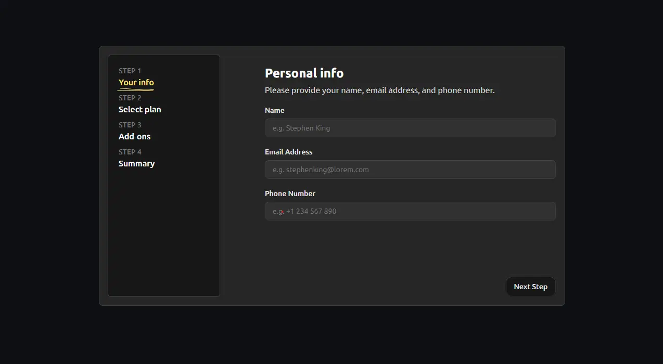Focus the Email Address input field
Viewport: 663px width, 364px height.
pos(410,170)
